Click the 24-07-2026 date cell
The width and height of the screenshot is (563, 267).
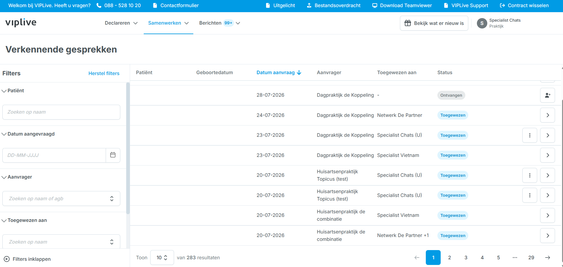(x=271, y=115)
